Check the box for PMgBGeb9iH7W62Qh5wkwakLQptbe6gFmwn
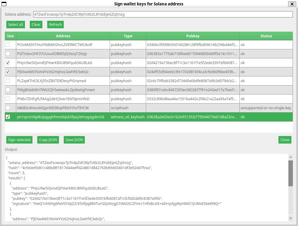 [8, 90]
